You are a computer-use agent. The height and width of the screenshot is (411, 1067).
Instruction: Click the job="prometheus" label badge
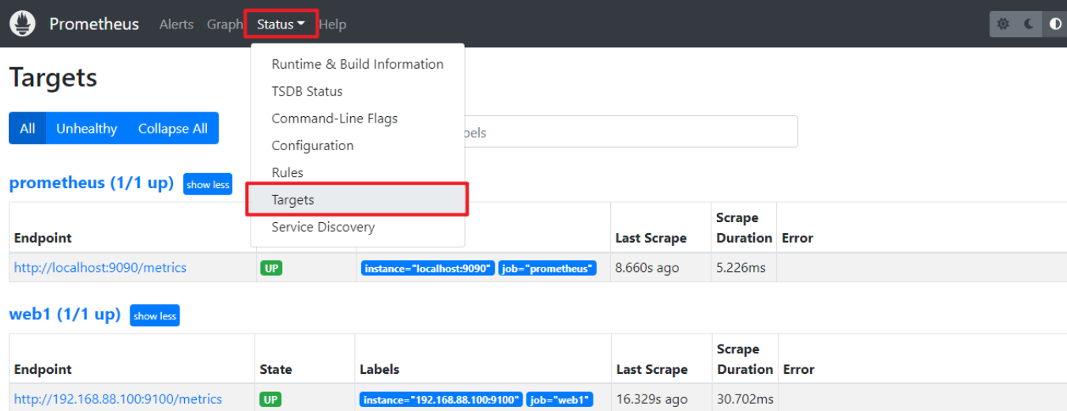(x=547, y=268)
